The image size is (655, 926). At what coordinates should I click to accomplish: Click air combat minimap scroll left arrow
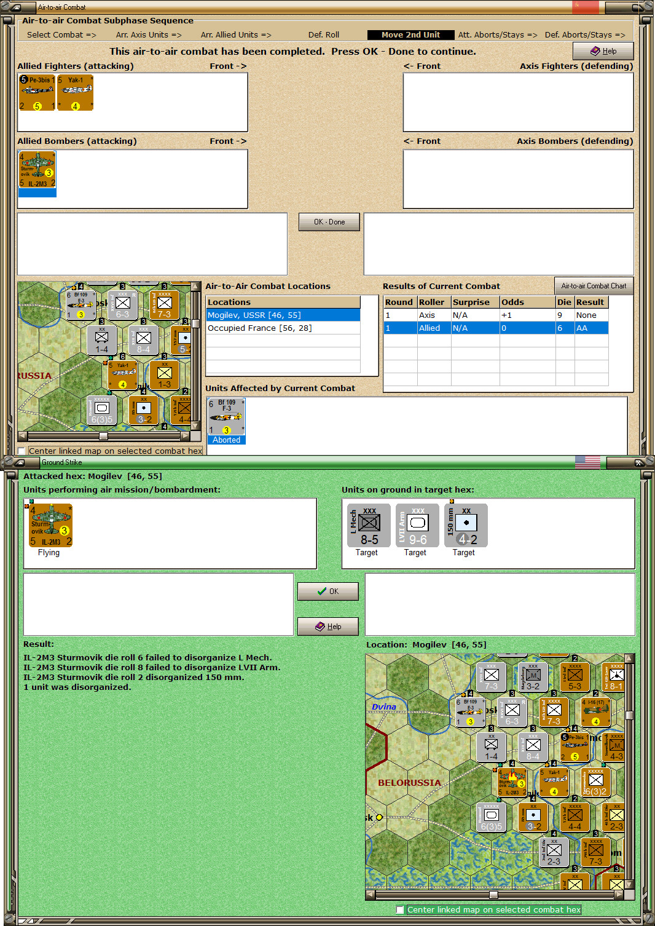[x=23, y=436]
